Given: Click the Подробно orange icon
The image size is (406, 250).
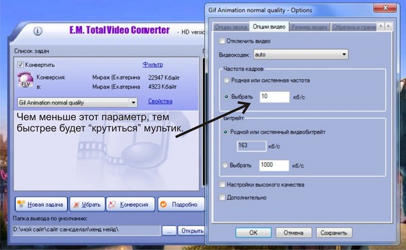Looking at the screenshot, I should point(164,204).
